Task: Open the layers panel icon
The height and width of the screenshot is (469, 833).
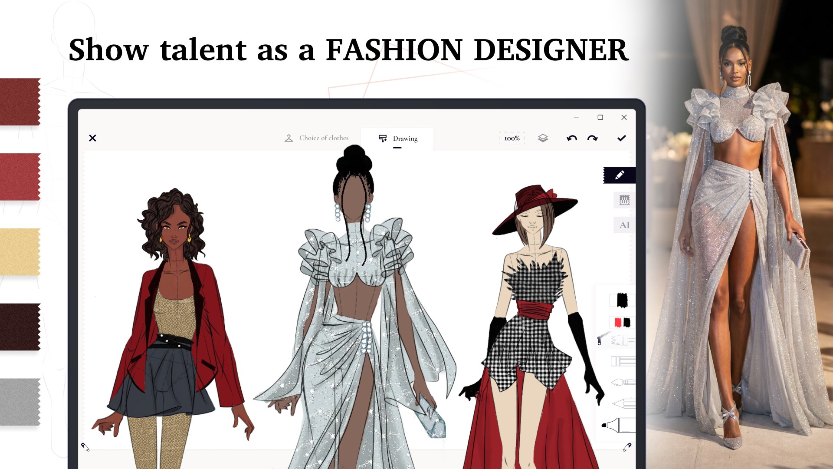Action: coord(543,138)
